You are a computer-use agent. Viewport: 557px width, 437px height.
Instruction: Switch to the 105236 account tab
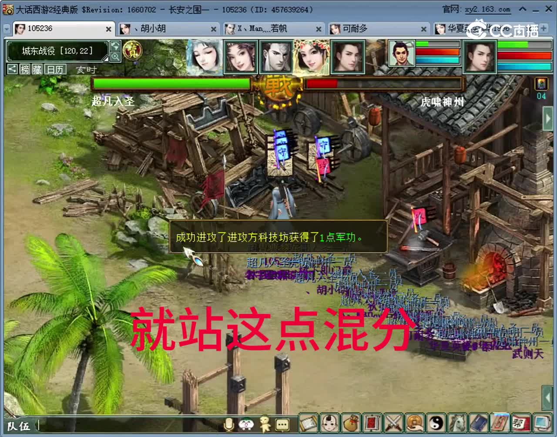click(x=64, y=29)
